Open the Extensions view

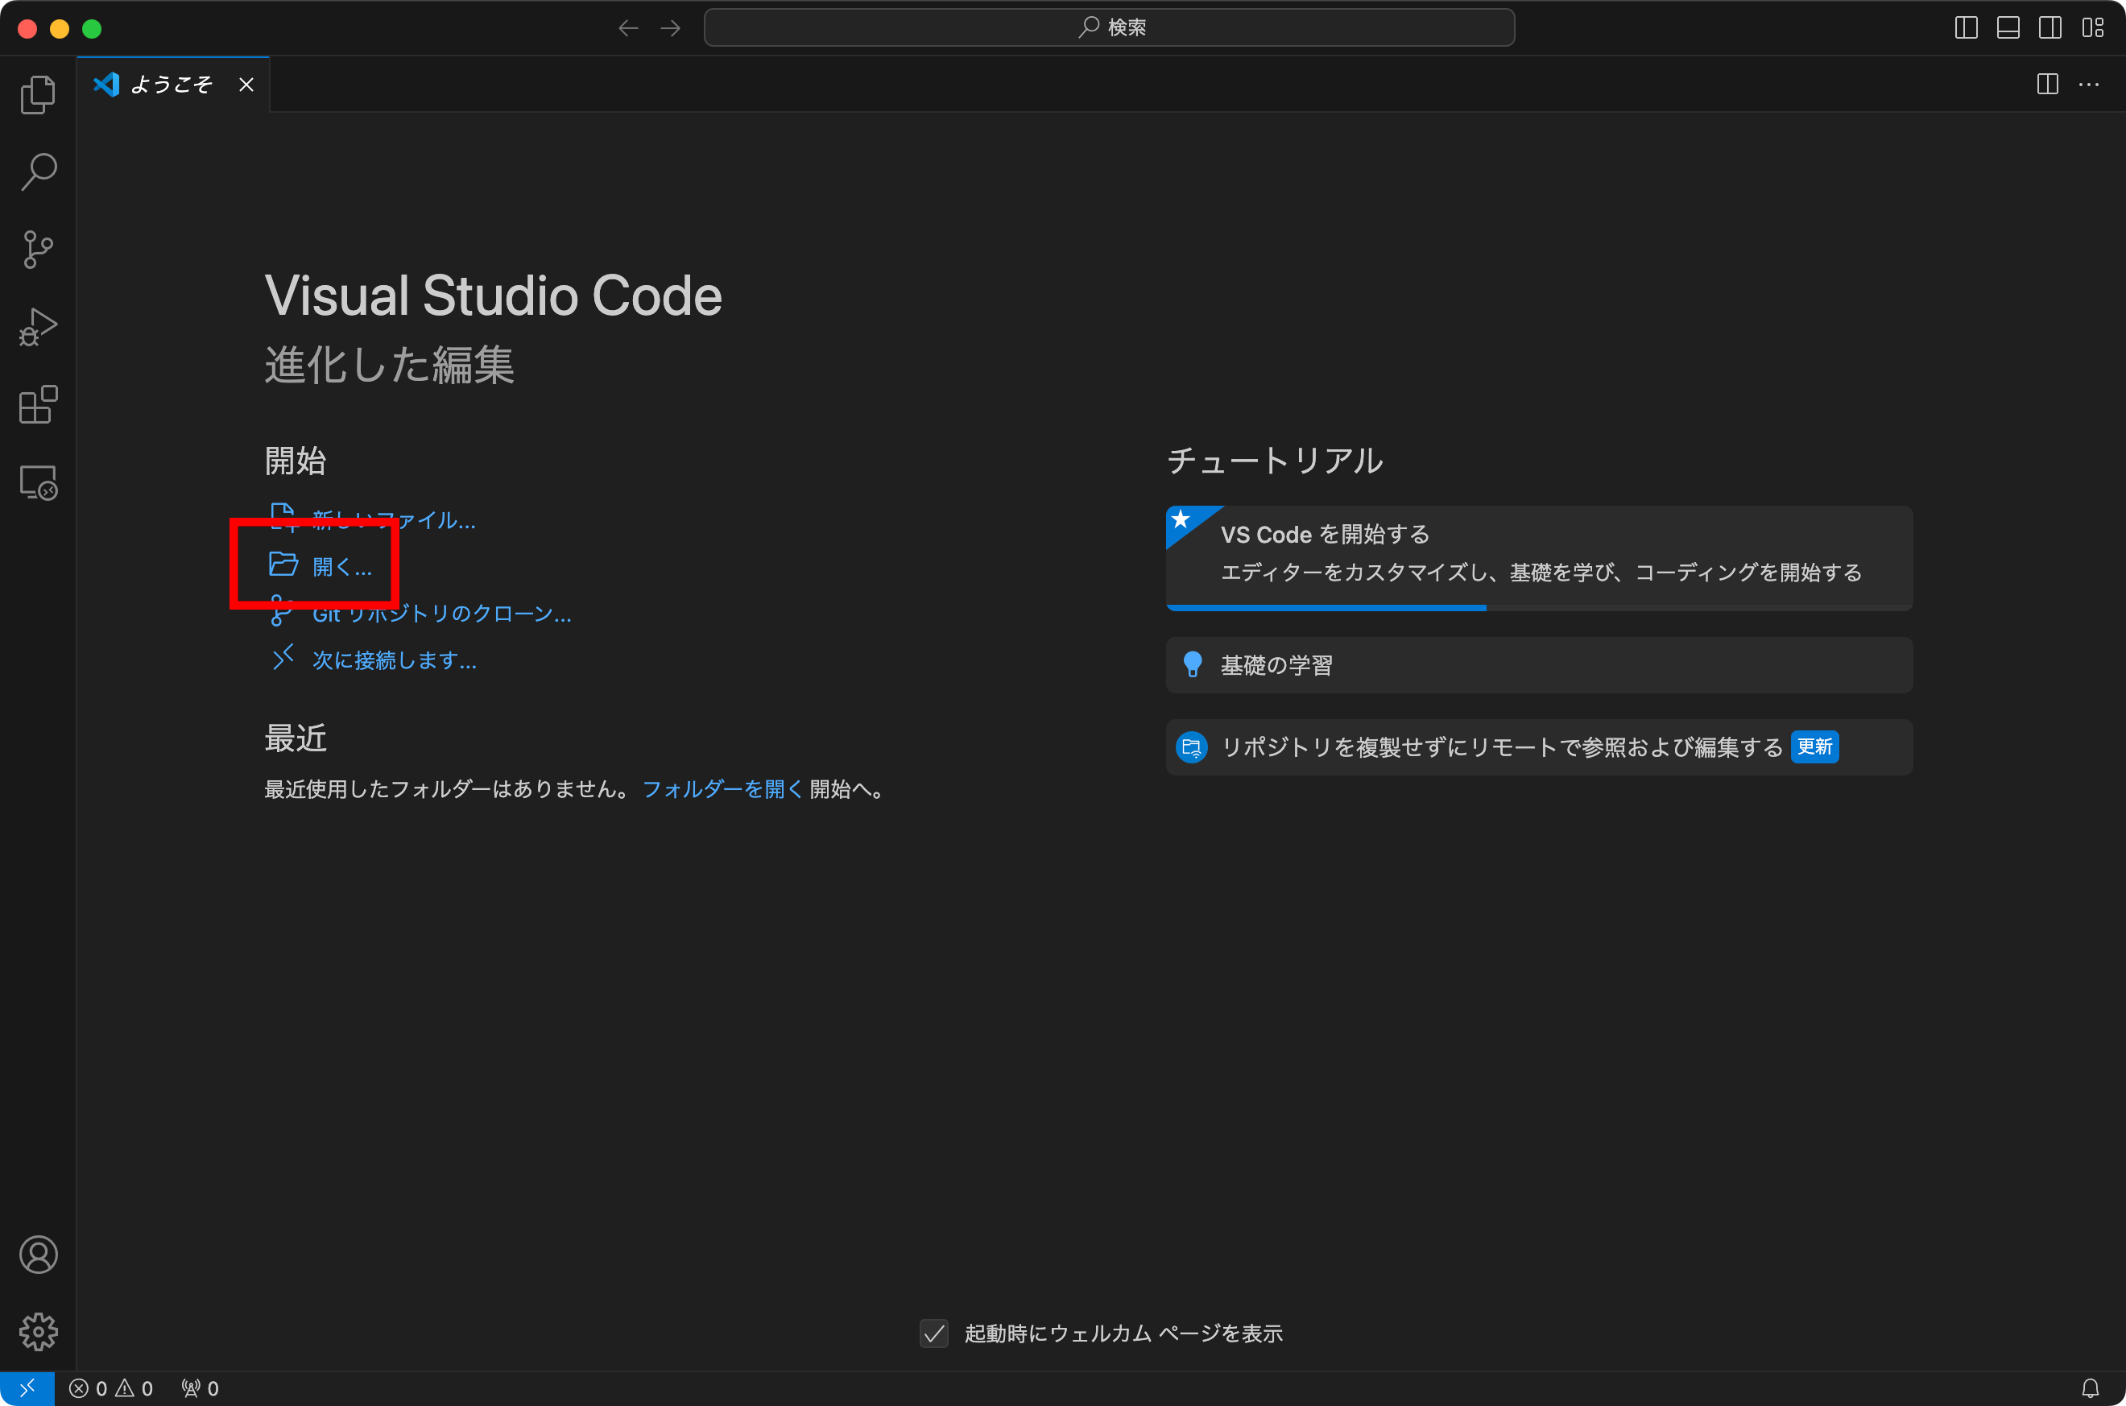tap(38, 404)
